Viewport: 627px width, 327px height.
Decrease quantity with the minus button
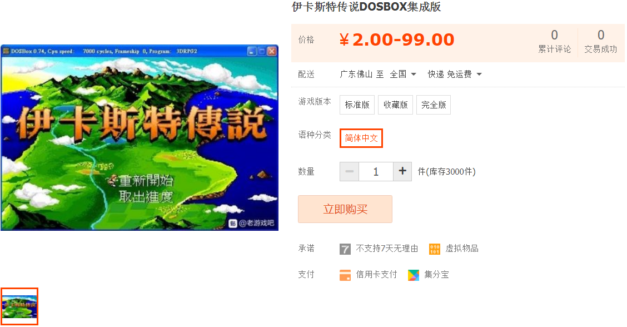coord(349,171)
